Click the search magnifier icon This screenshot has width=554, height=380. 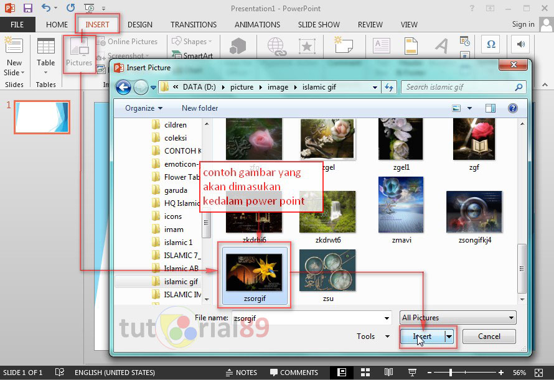click(519, 87)
